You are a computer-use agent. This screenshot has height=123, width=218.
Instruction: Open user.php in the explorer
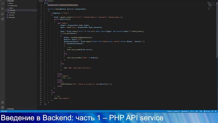pos(12,13)
